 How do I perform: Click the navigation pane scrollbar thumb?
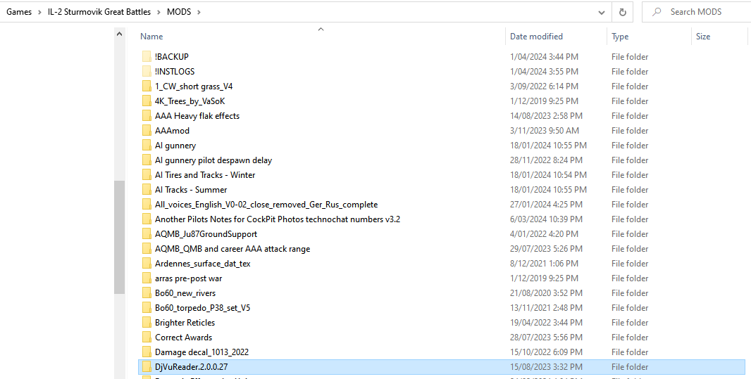pyautogui.click(x=119, y=237)
